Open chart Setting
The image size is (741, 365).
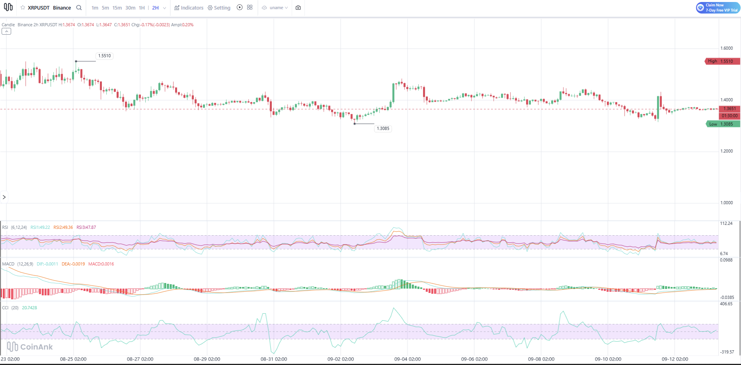[219, 8]
